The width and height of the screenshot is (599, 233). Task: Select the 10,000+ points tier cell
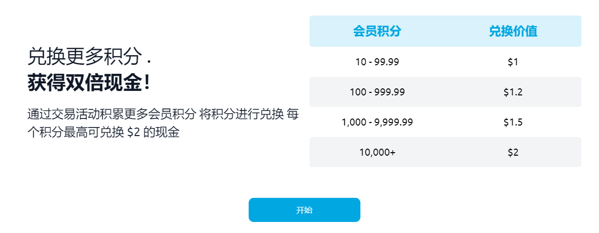(x=377, y=152)
